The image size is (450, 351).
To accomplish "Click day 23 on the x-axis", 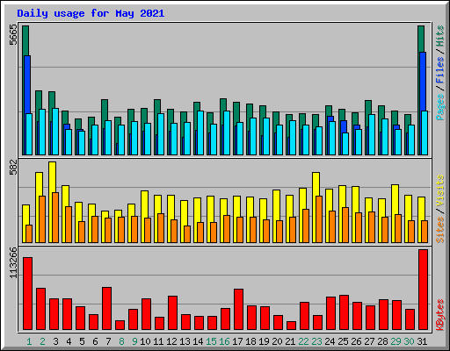I will 316,341.
